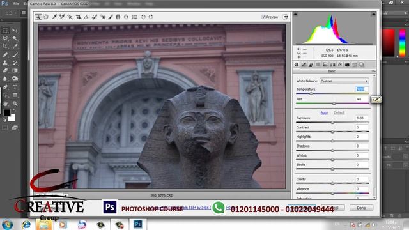Open the Basic panel tab
This screenshot has height=230, width=409.
[x=297, y=65]
